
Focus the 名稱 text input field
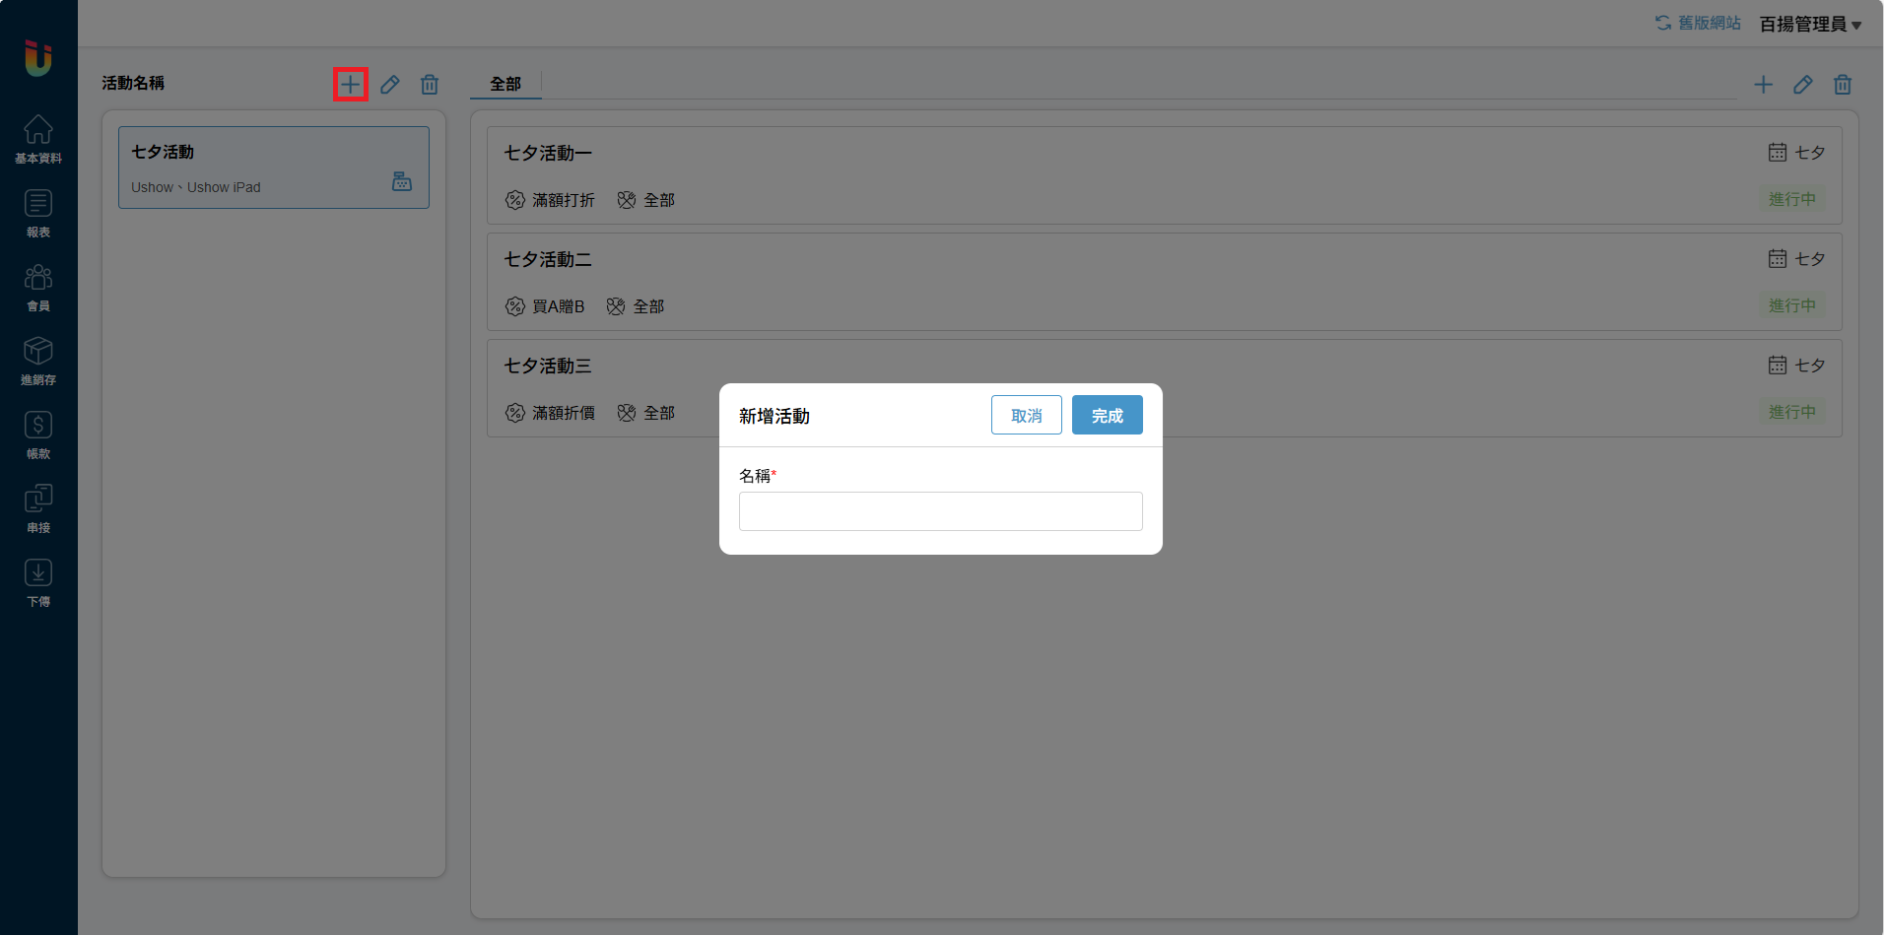pos(940,511)
